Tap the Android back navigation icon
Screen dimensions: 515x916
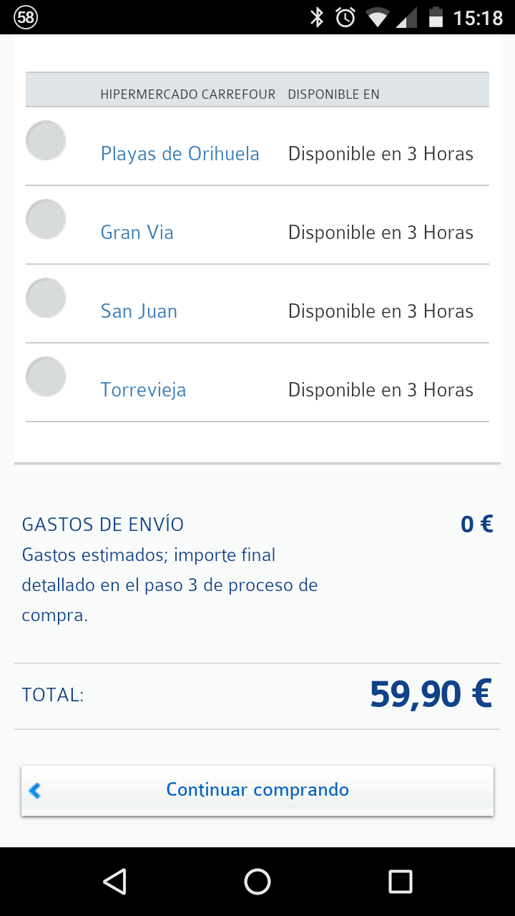click(x=114, y=882)
